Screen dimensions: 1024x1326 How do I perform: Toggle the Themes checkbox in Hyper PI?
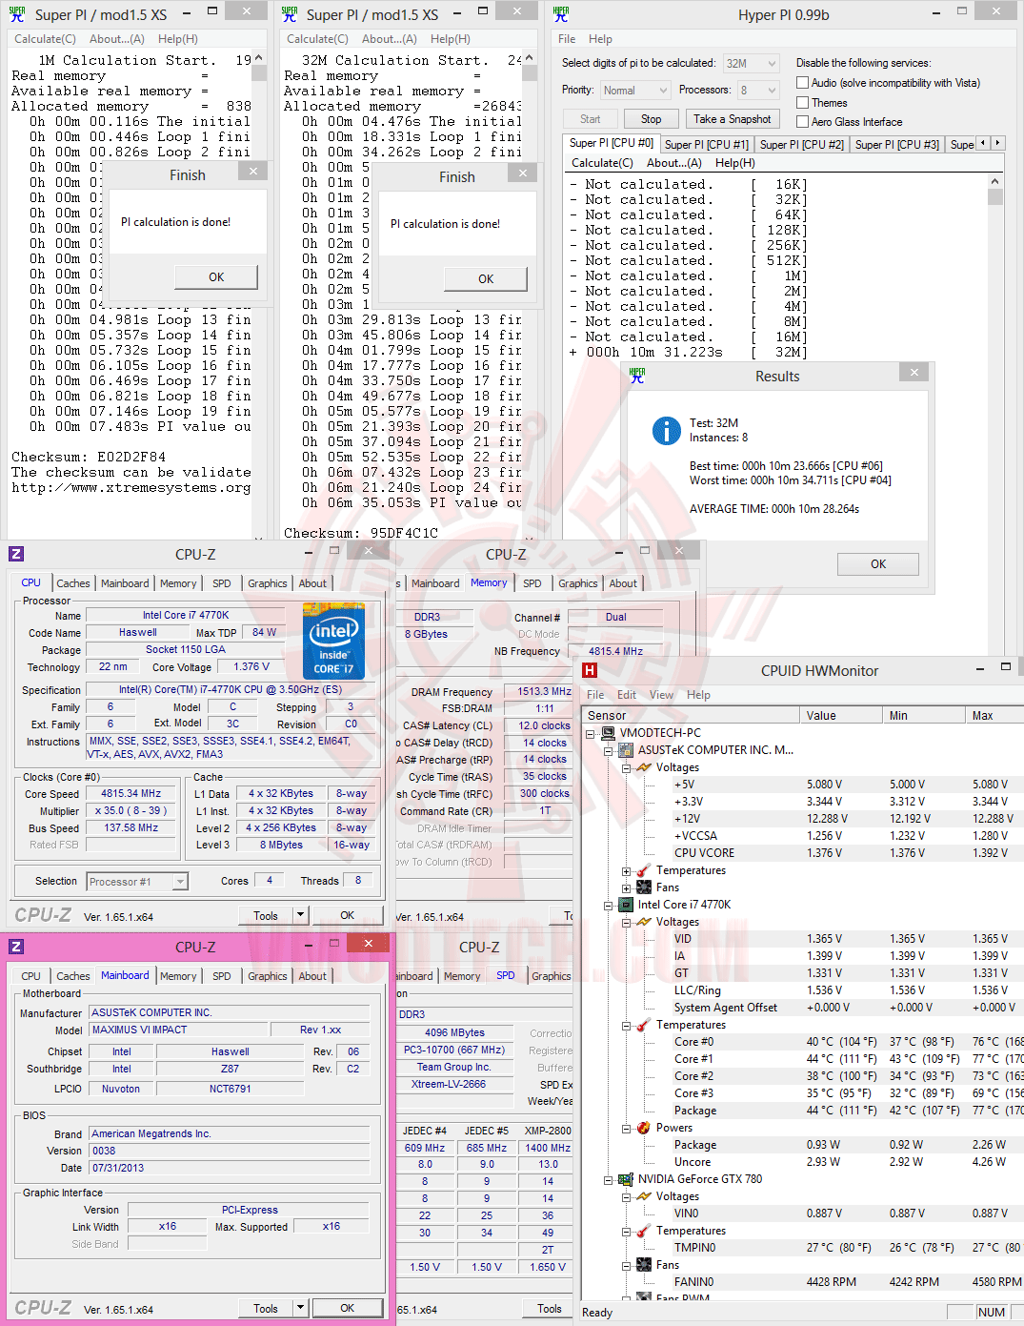[802, 102]
